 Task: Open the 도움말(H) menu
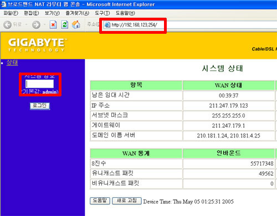[125, 13]
